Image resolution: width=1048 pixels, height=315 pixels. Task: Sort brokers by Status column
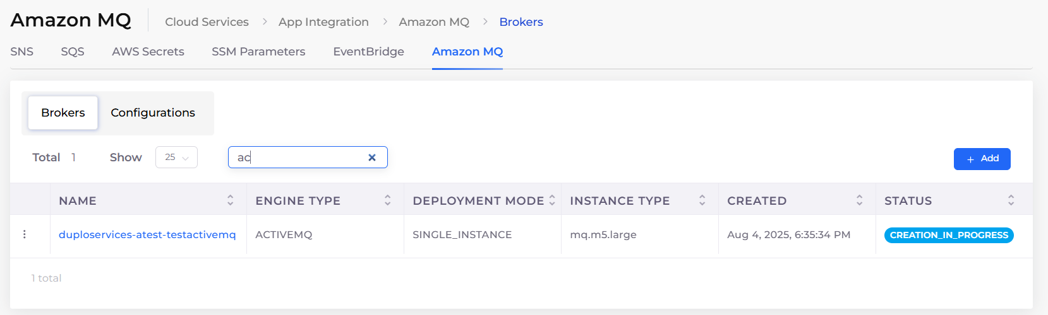(1011, 200)
